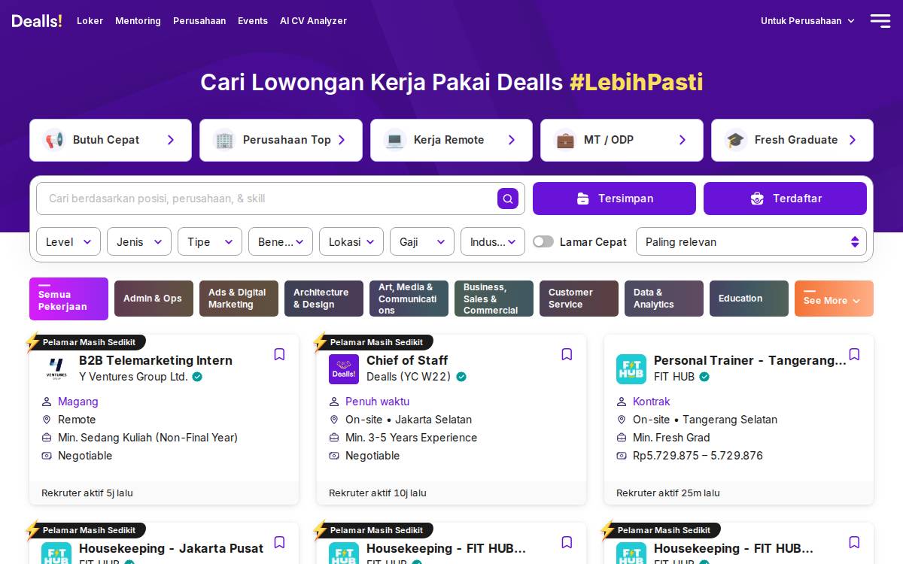Click the Y Ventures Group company logo

[56, 368]
